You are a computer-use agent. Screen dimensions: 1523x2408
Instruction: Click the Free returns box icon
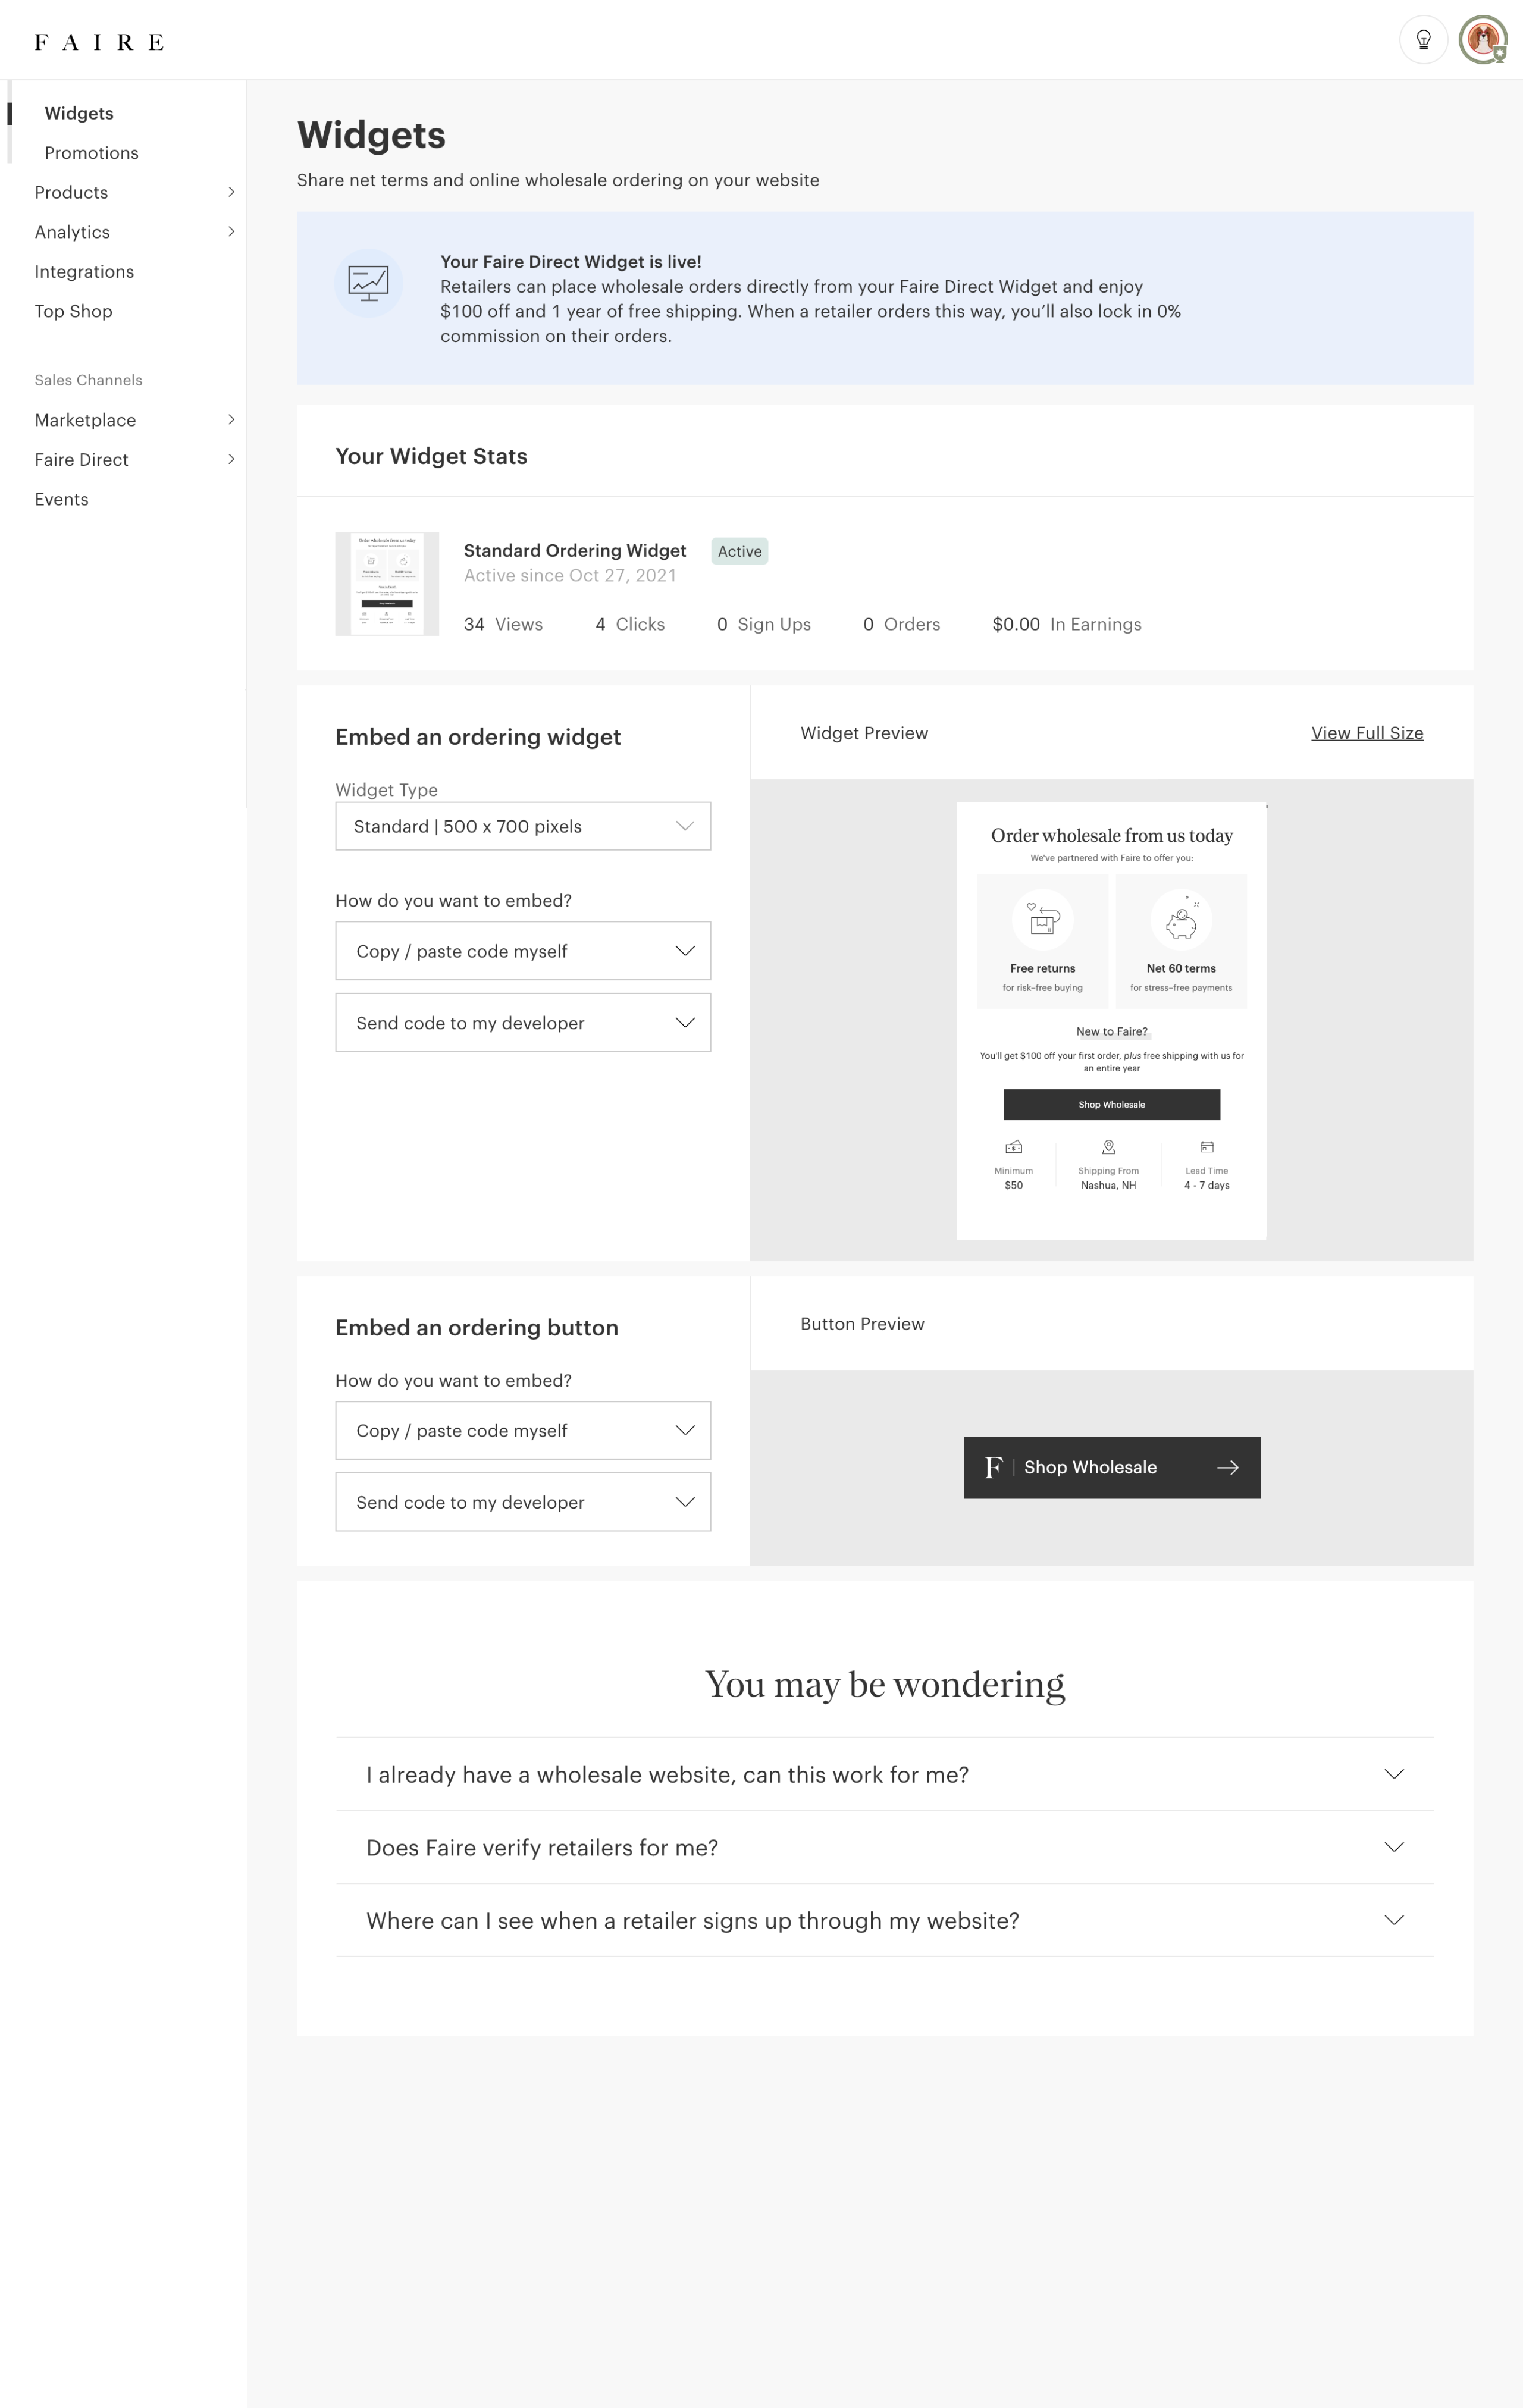coord(1042,919)
